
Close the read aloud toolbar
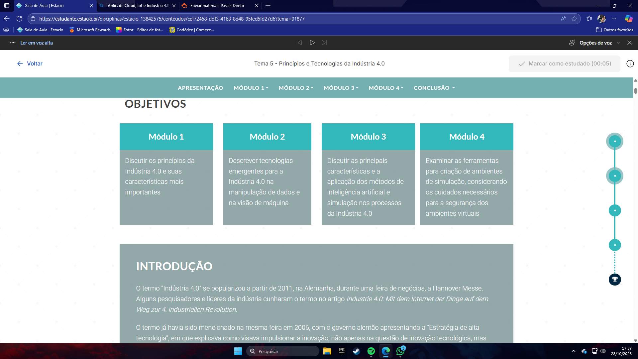click(629, 43)
